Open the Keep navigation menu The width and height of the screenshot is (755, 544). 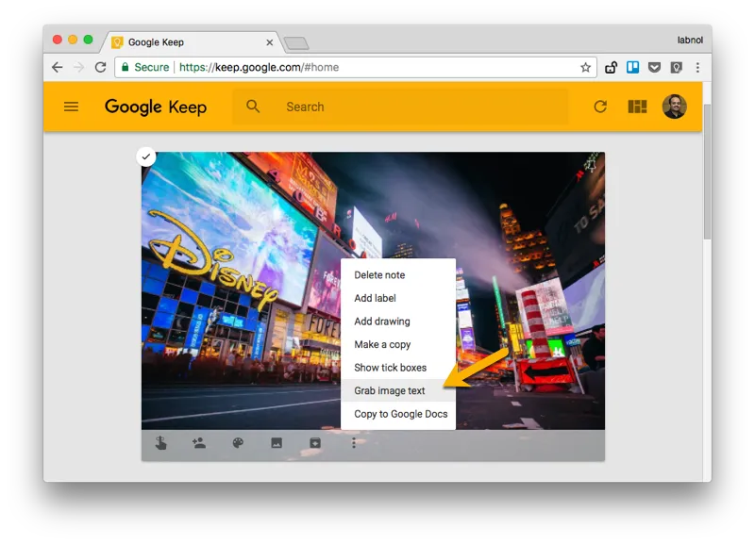71,107
